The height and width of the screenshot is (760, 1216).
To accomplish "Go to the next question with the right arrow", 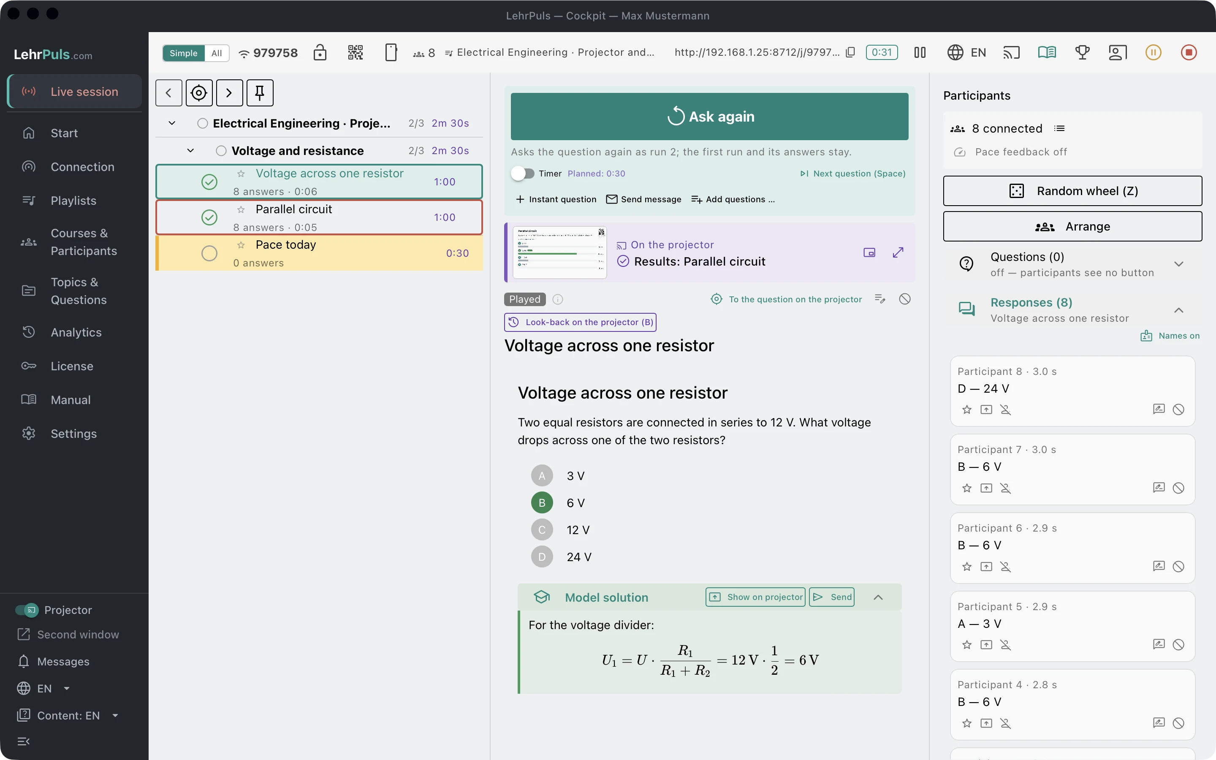I will point(230,93).
